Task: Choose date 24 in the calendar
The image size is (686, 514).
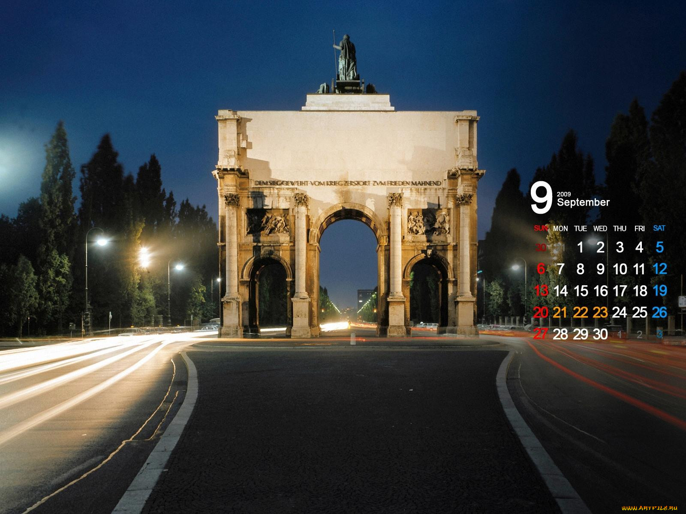Action: tap(620, 313)
